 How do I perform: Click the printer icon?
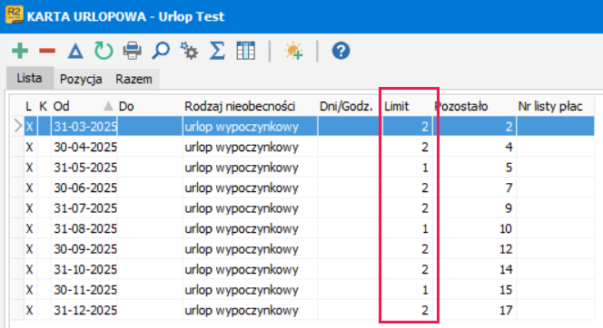[x=133, y=51]
